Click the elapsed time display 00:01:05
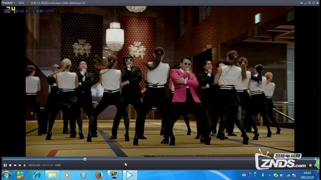The image size is (321, 180). tap(34, 165)
